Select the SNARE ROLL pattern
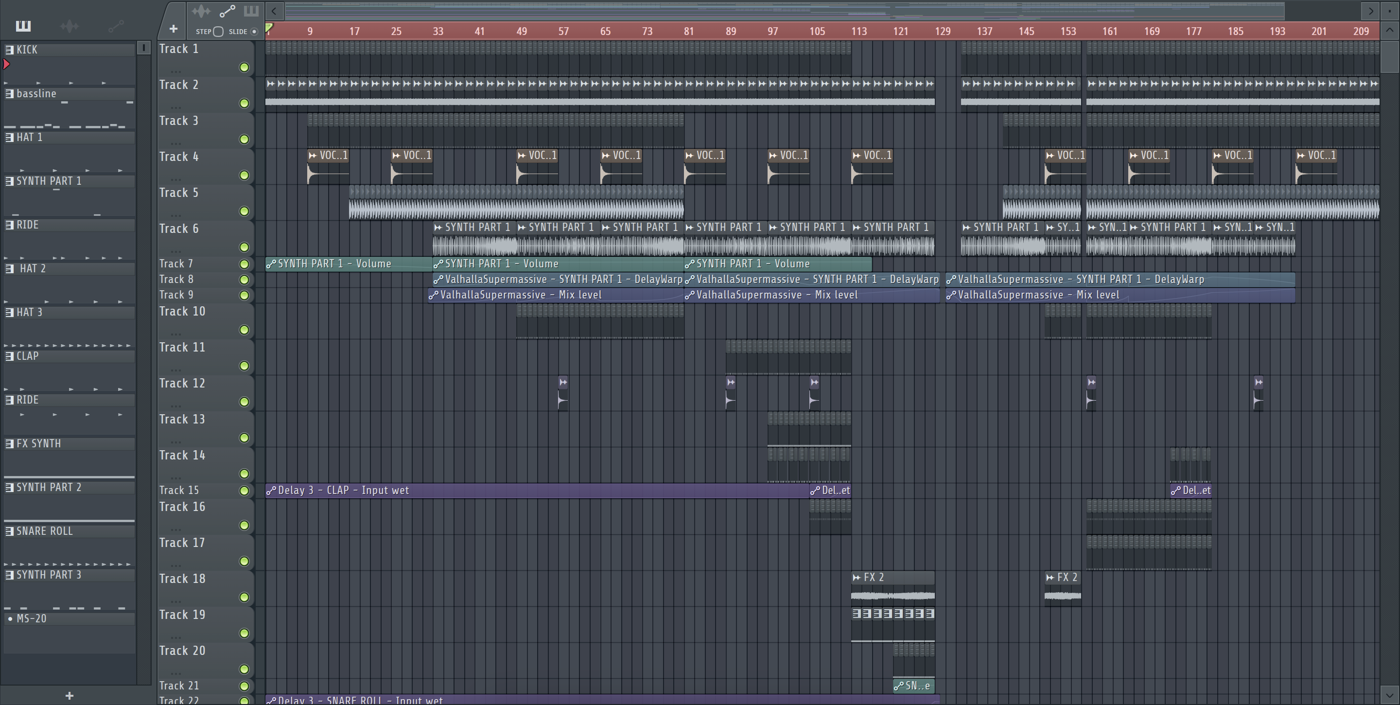The height and width of the screenshot is (705, 1400). click(x=70, y=531)
